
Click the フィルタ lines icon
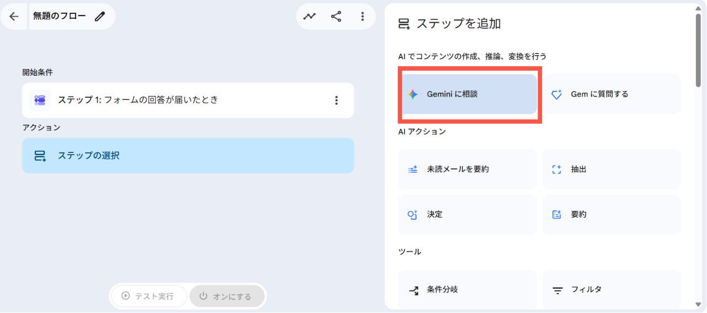tap(557, 290)
